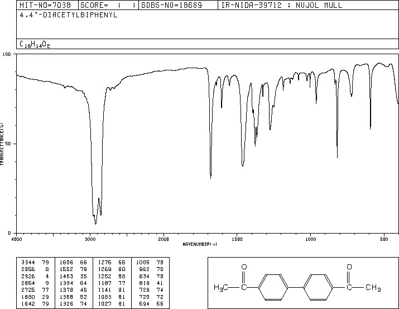Image resolution: width=399 pixels, height=309 pixels.
Task: Click the peak table entry 819
Action: click(145, 283)
